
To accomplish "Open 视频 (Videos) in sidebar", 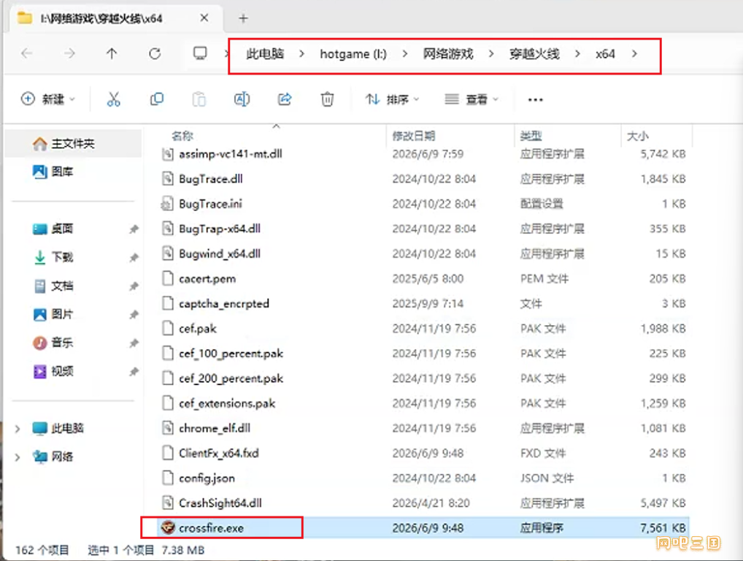I will pyautogui.click(x=53, y=371).
